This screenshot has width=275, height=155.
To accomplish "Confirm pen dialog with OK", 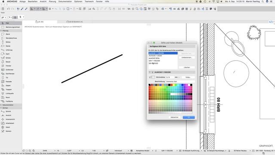I will coord(189,117).
